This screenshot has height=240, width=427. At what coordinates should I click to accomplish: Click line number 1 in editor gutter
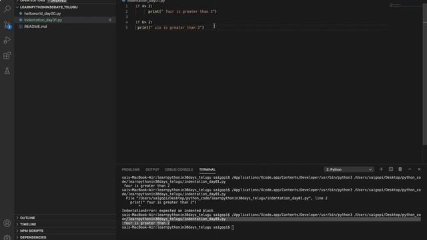tap(126, 6)
